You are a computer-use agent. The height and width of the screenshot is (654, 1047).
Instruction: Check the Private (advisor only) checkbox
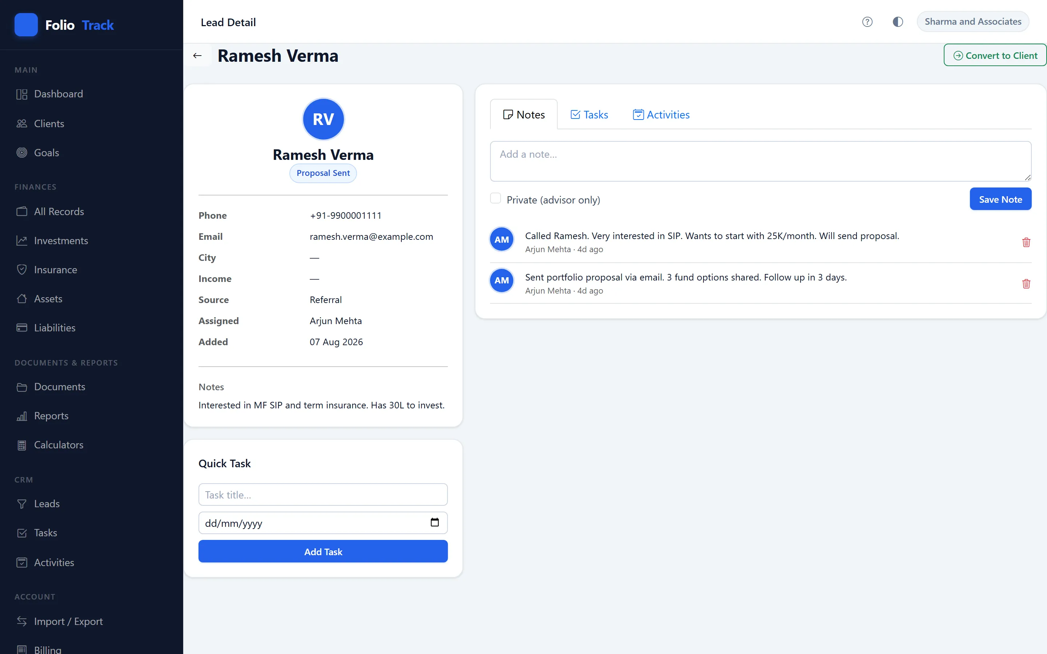click(x=496, y=198)
